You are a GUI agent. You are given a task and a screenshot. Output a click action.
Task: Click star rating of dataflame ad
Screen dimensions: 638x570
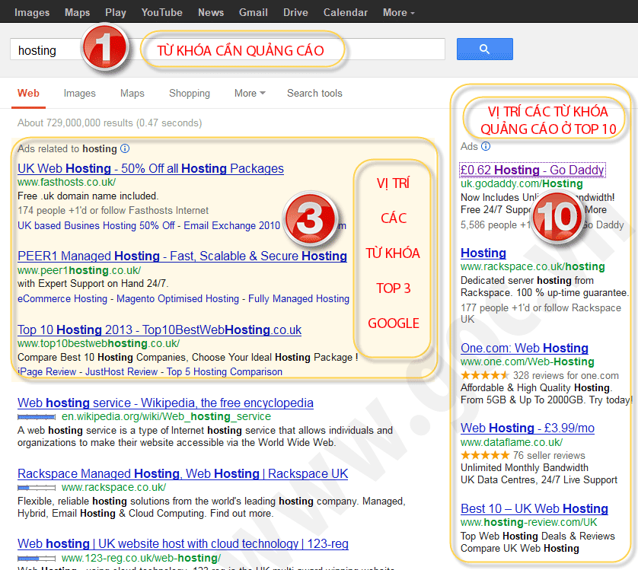pyautogui.click(x=485, y=455)
